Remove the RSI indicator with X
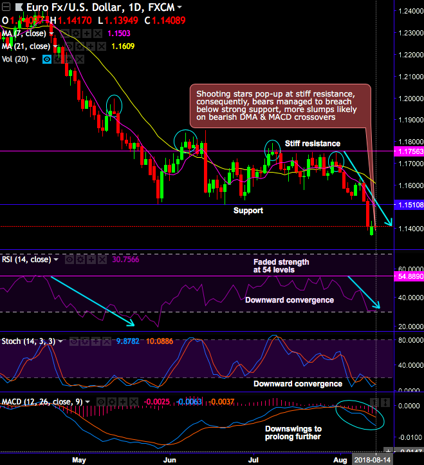This screenshot has width=424, height=465. pos(102,260)
